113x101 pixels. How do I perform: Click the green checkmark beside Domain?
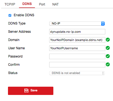(x=108, y=40)
